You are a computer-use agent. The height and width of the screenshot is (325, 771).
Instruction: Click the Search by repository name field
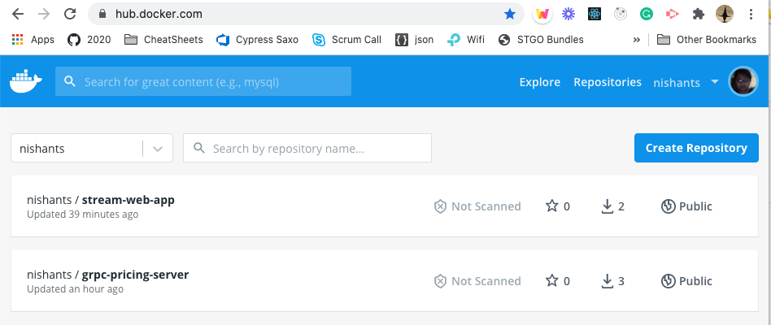tap(307, 148)
